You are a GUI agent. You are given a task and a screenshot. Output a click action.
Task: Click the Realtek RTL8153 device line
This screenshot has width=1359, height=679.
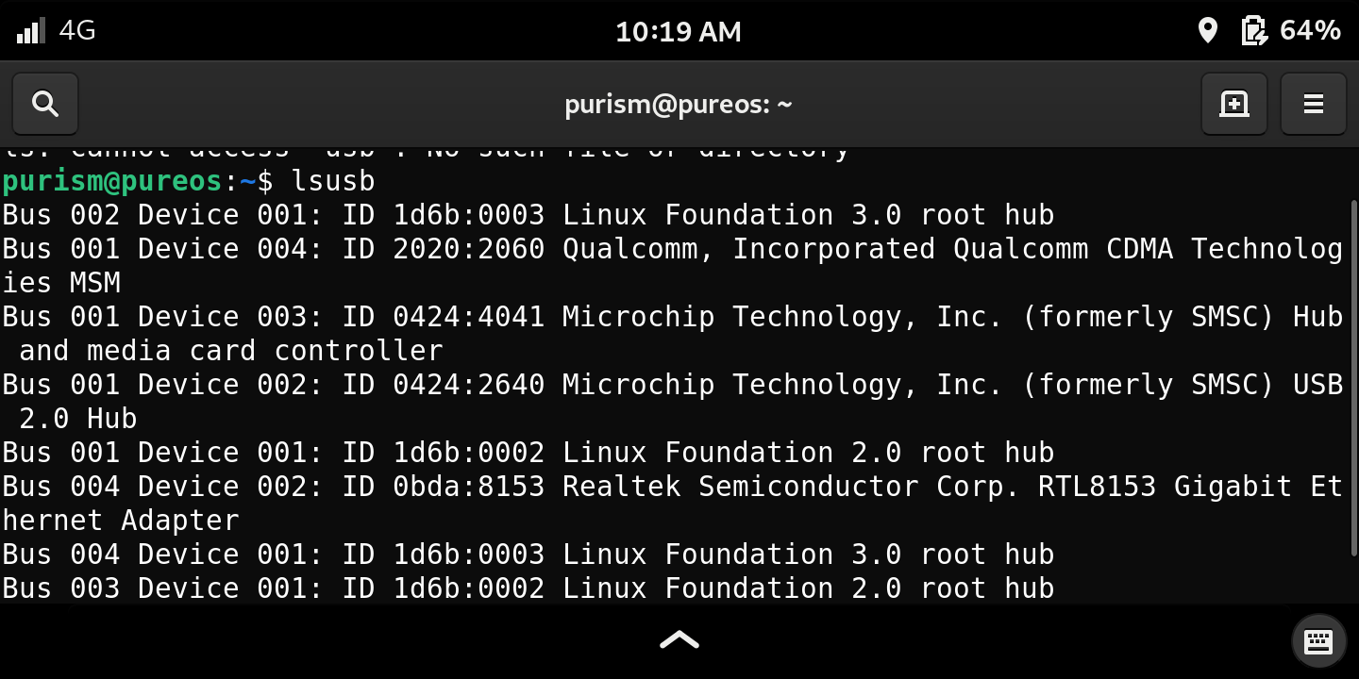pyautogui.click(x=673, y=487)
